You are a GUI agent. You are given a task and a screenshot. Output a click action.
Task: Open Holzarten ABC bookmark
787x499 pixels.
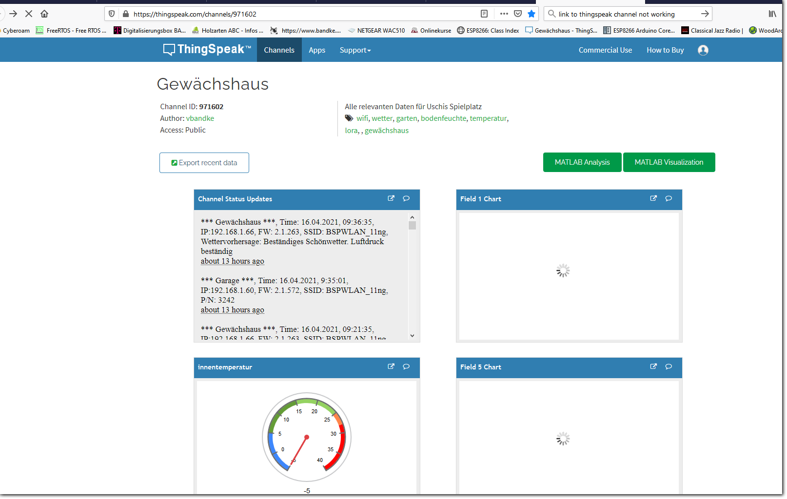(x=228, y=30)
